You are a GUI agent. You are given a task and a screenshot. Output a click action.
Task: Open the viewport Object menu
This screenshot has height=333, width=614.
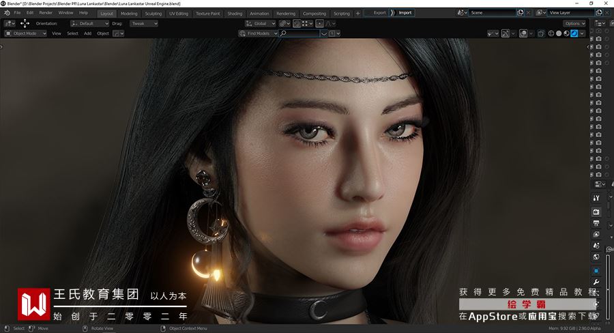pyautogui.click(x=103, y=33)
